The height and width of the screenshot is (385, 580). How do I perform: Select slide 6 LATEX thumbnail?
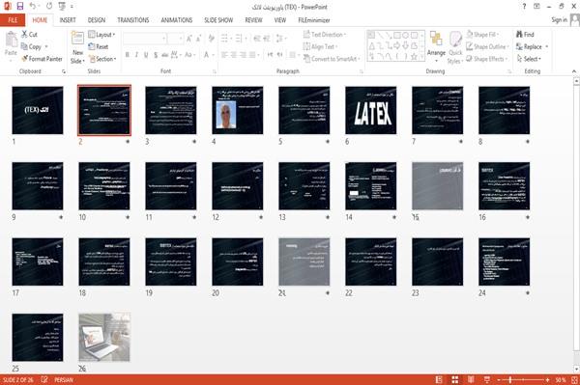[370, 110]
